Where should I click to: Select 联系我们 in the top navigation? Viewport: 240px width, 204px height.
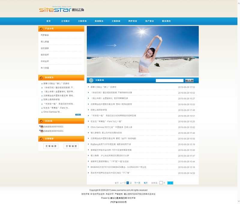coord(166,21)
